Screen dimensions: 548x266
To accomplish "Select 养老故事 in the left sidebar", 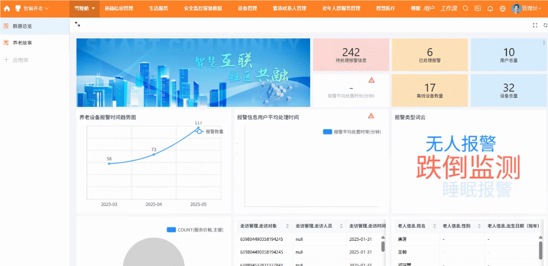I will (x=22, y=42).
